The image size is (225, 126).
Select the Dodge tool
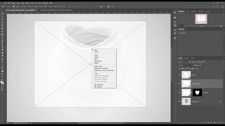2,56
